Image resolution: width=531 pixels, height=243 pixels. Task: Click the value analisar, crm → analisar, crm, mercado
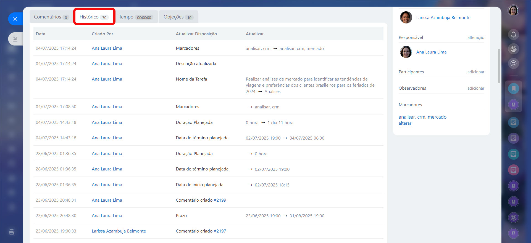(285, 48)
